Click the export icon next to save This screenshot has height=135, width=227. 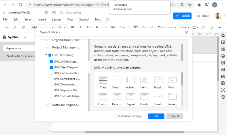tap(54, 13)
